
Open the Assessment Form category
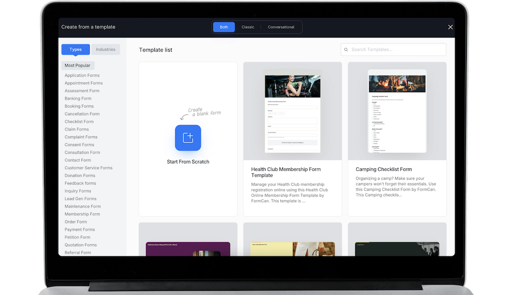pyautogui.click(x=82, y=91)
